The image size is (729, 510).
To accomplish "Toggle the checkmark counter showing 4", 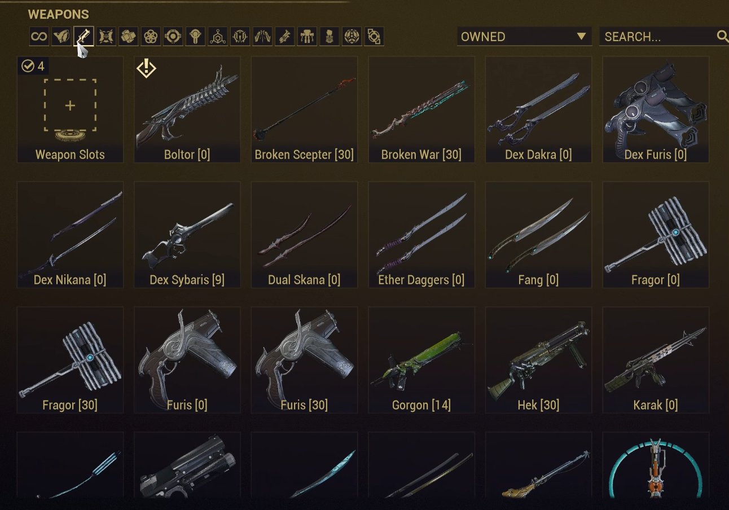I will [x=33, y=67].
